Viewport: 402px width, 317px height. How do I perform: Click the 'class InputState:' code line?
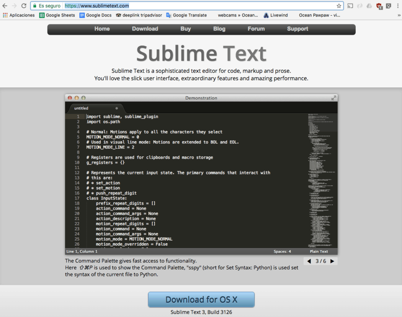click(x=107, y=198)
